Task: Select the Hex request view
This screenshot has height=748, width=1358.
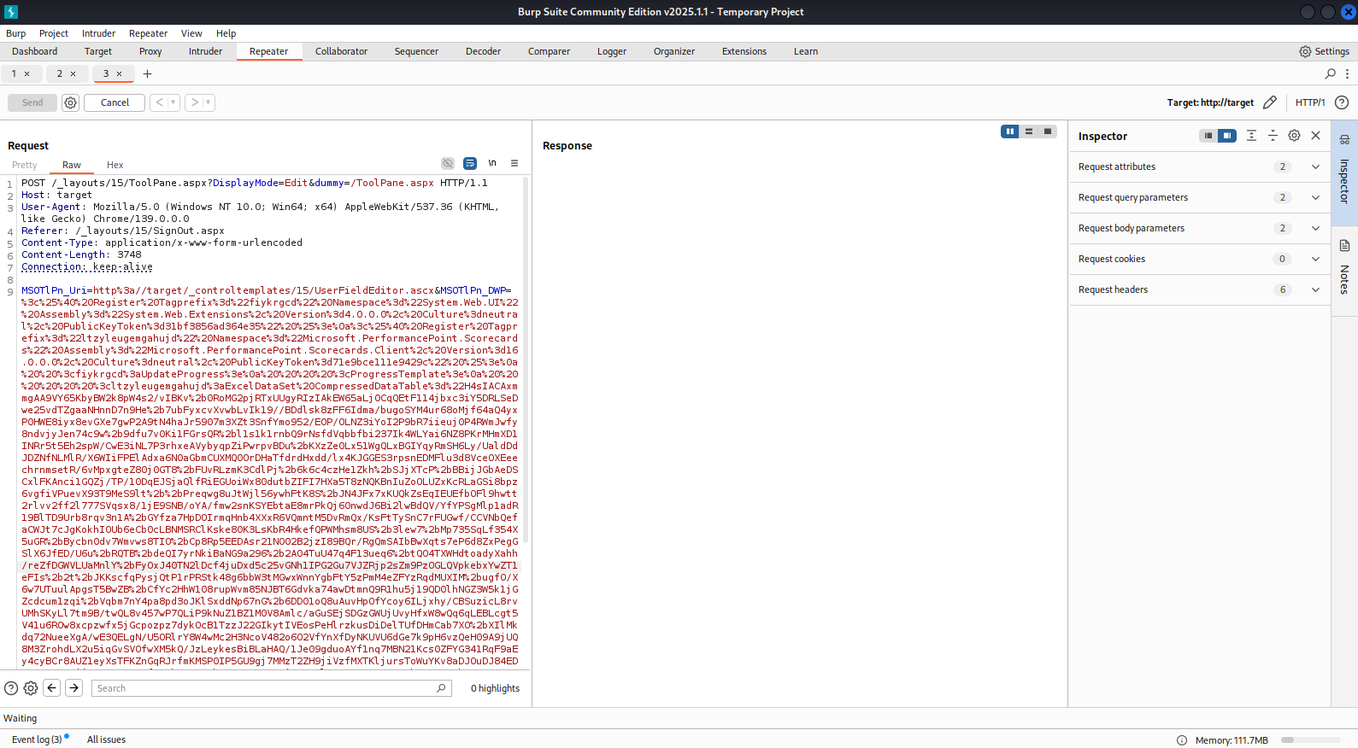Action: click(115, 166)
